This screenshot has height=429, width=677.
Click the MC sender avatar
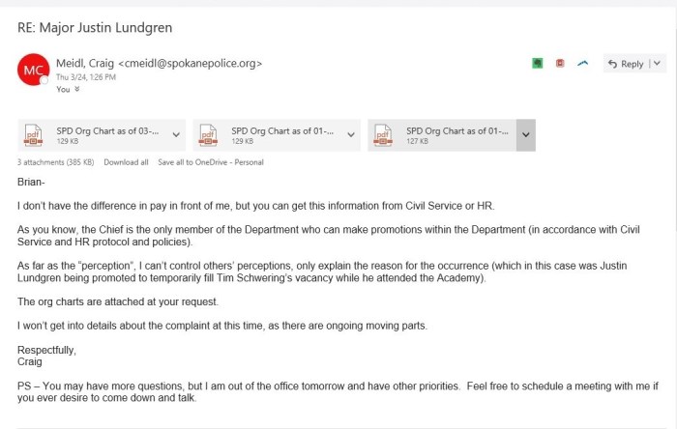(x=34, y=70)
